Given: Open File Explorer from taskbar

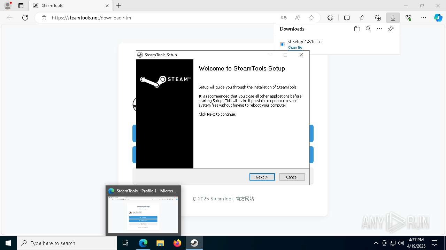Looking at the screenshot, I should (x=160, y=243).
